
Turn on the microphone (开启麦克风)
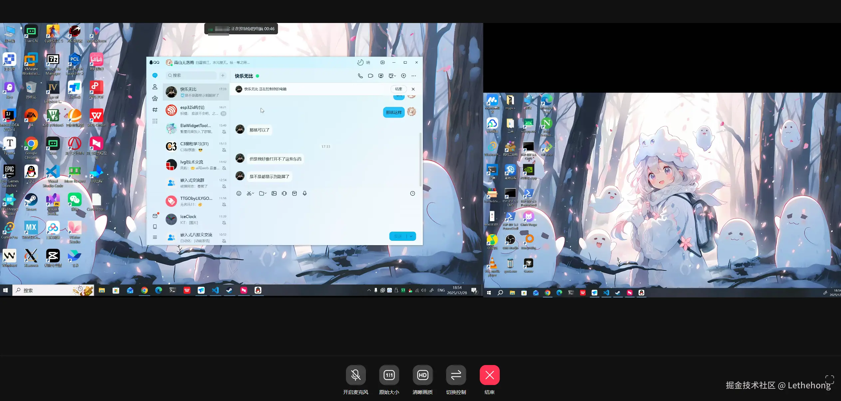[x=356, y=375]
